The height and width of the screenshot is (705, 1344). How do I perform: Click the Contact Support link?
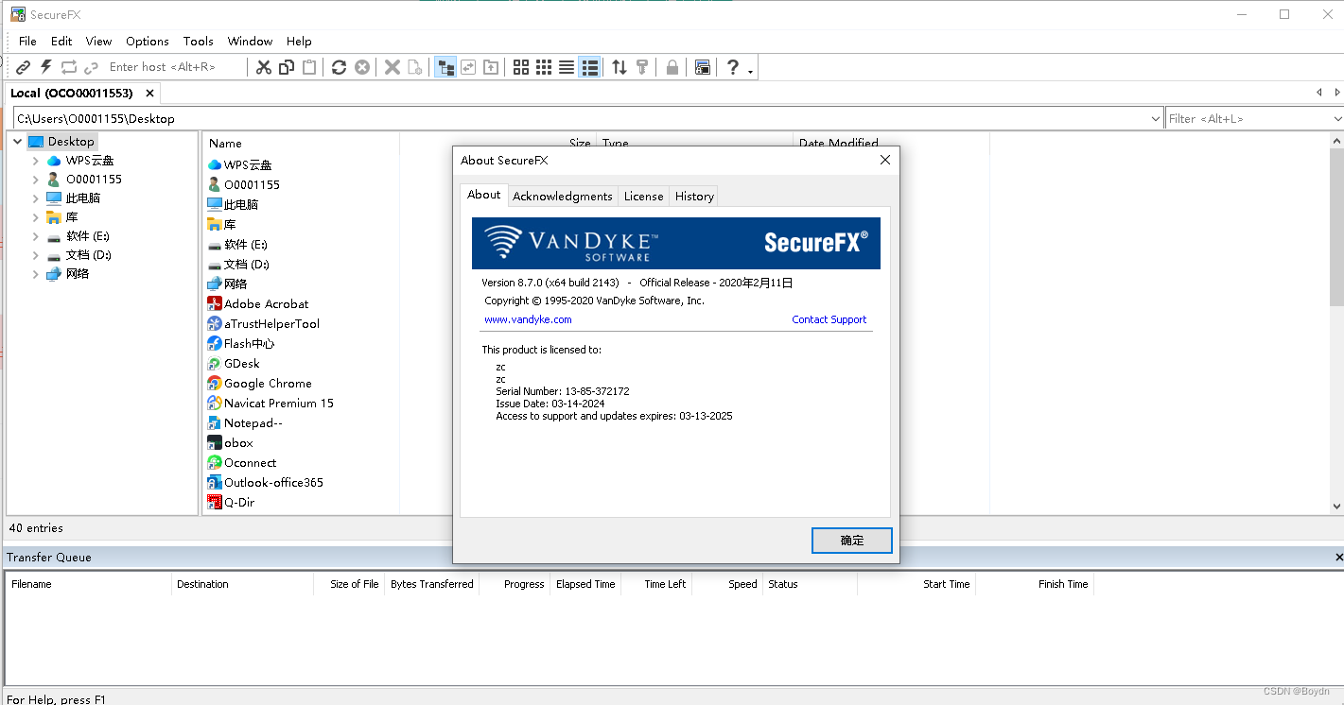pos(829,319)
